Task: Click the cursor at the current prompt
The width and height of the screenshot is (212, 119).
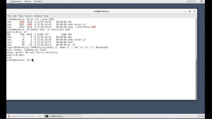Action: pos(32,60)
